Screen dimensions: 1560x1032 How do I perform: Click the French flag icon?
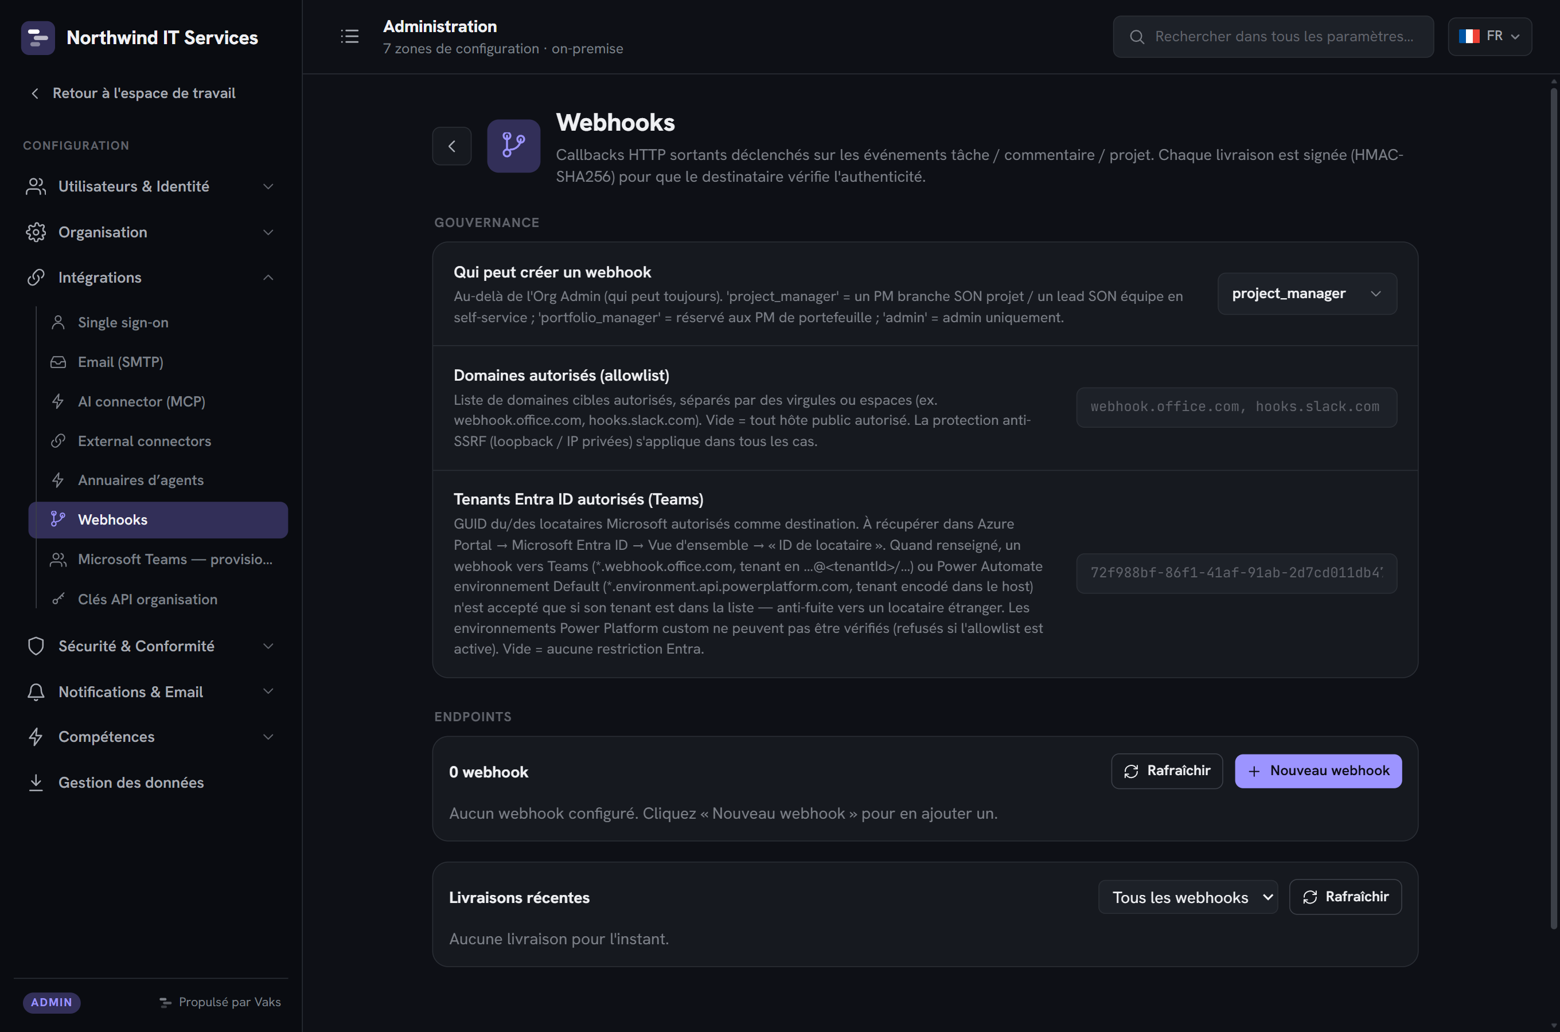[x=1468, y=36]
